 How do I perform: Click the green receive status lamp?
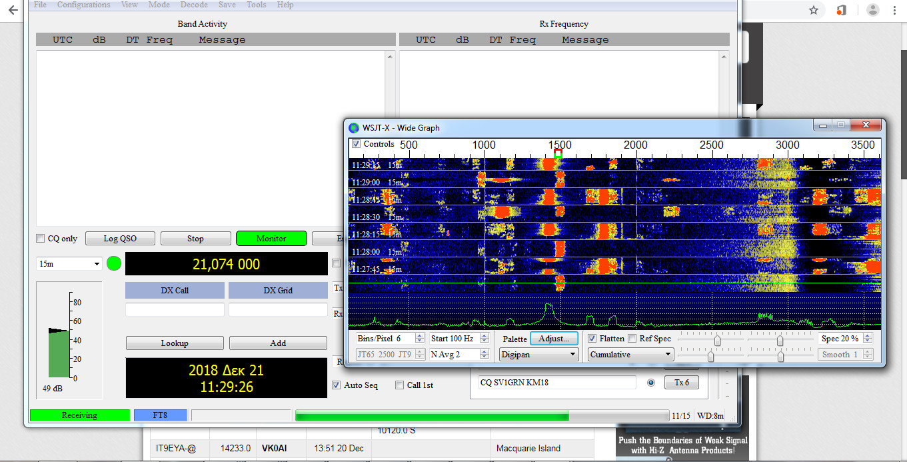(113, 263)
